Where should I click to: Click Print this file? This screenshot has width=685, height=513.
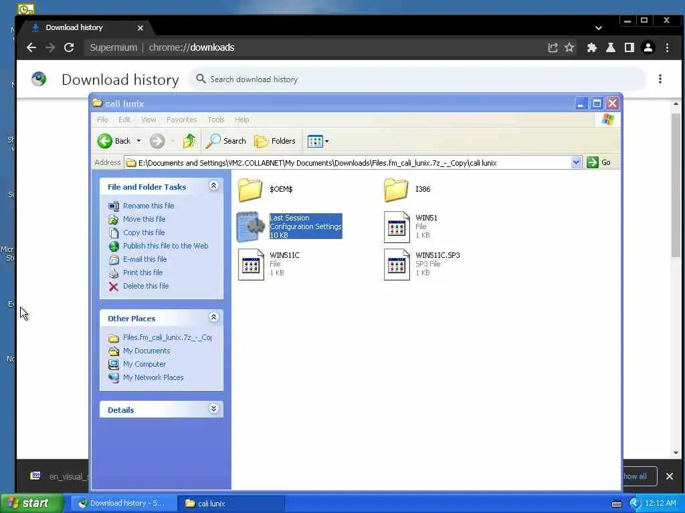pos(142,273)
